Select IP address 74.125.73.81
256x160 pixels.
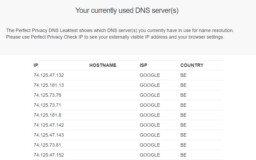pyautogui.click(x=47, y=145)
